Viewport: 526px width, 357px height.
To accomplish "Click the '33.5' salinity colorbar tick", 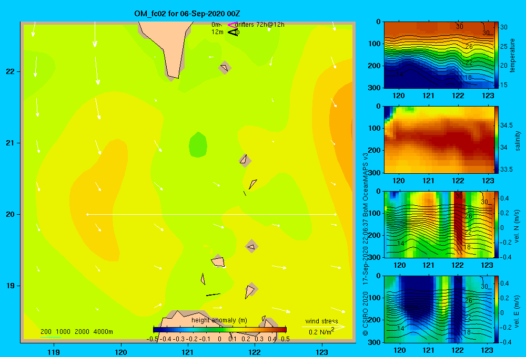I will point(506,170).
